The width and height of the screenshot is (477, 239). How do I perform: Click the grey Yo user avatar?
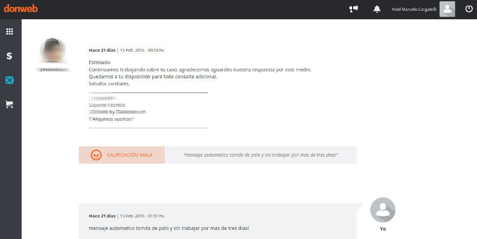pos(383,211)
